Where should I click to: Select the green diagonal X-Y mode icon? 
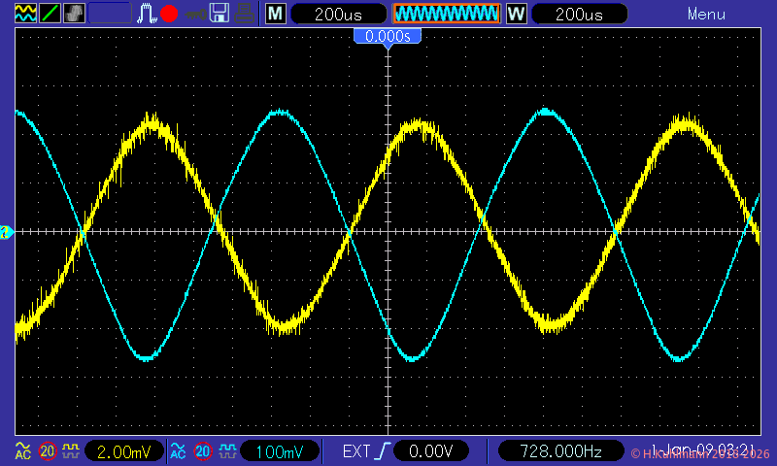(49, 14)
